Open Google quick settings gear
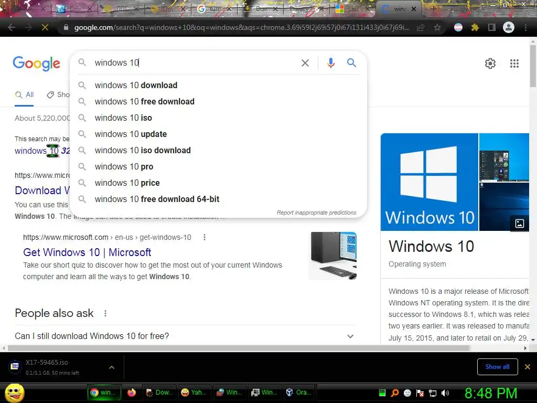 coord(490,63)
